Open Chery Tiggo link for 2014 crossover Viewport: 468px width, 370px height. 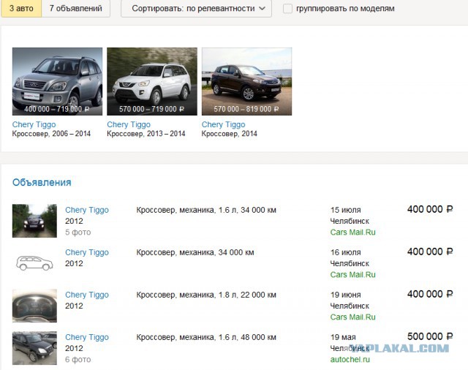coord(223,124)
